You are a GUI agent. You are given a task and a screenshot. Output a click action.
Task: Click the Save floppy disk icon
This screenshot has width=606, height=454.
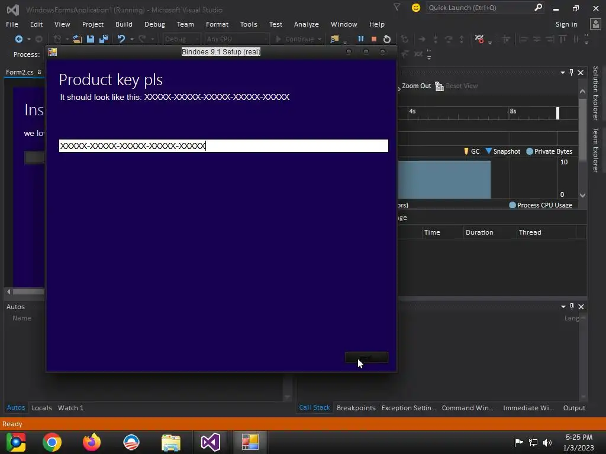[91, 39]
